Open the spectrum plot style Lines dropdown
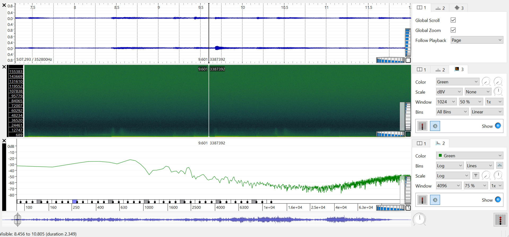This screenshot has height=237, width=509. click(480, 166)
